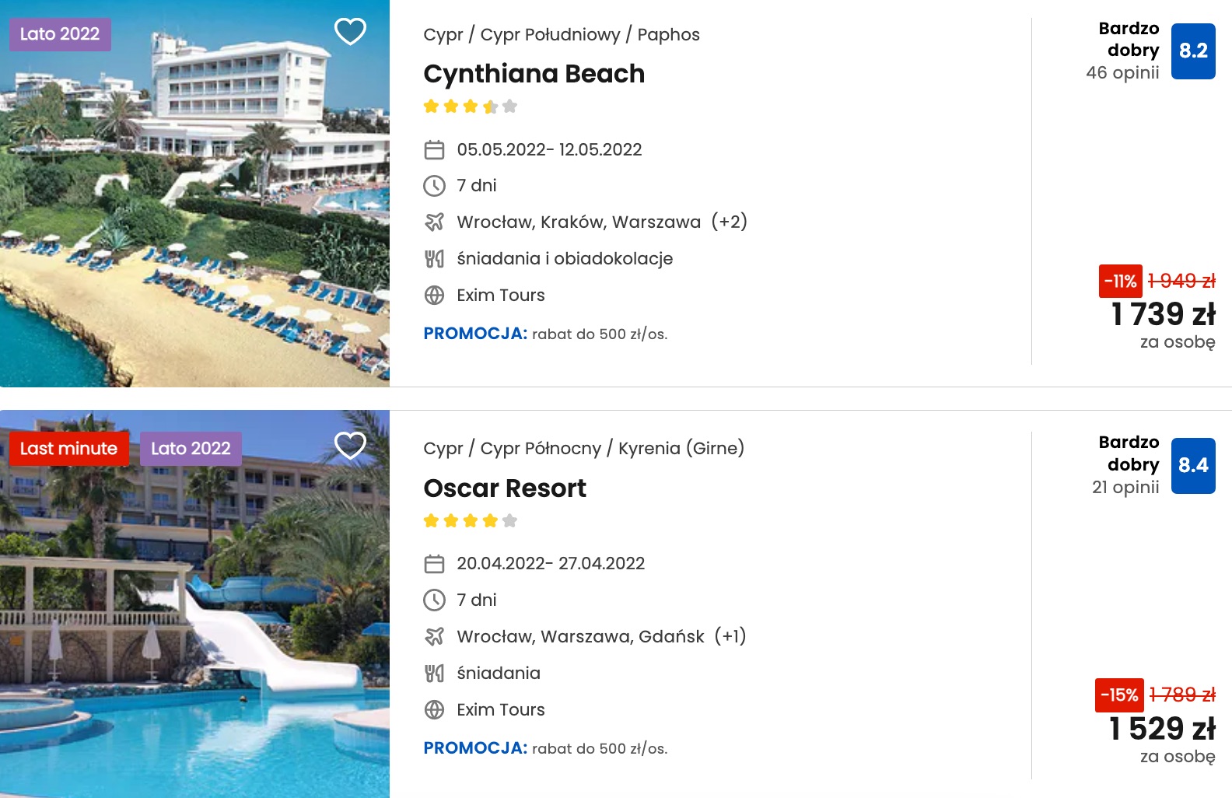Click the airplane icon beside Wrocław, Warszawa, Gdańsk

tap(434, 636)
